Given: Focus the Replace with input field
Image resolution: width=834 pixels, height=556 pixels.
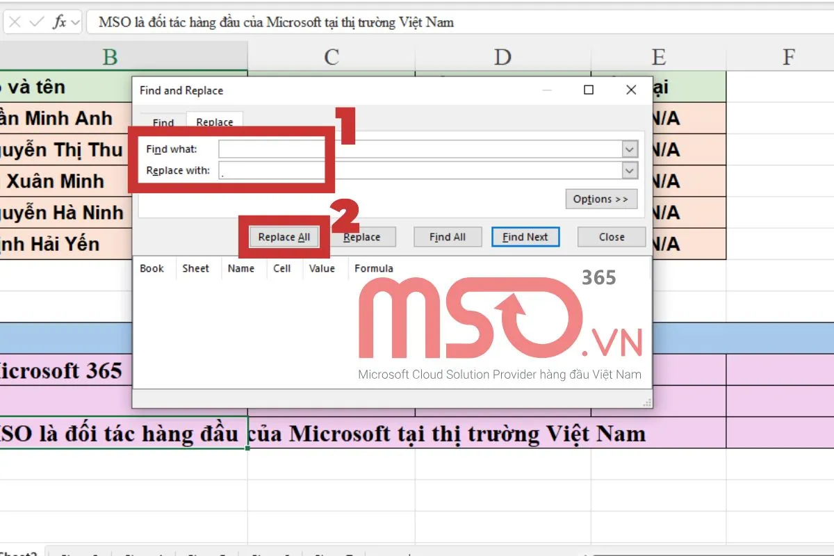Looking at the screenshot, I should pos(420,170).
